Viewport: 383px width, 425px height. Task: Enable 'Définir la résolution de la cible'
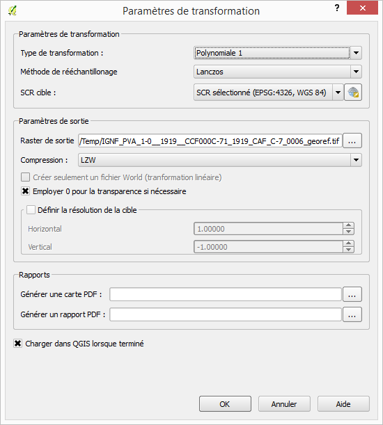click(31, 210)
